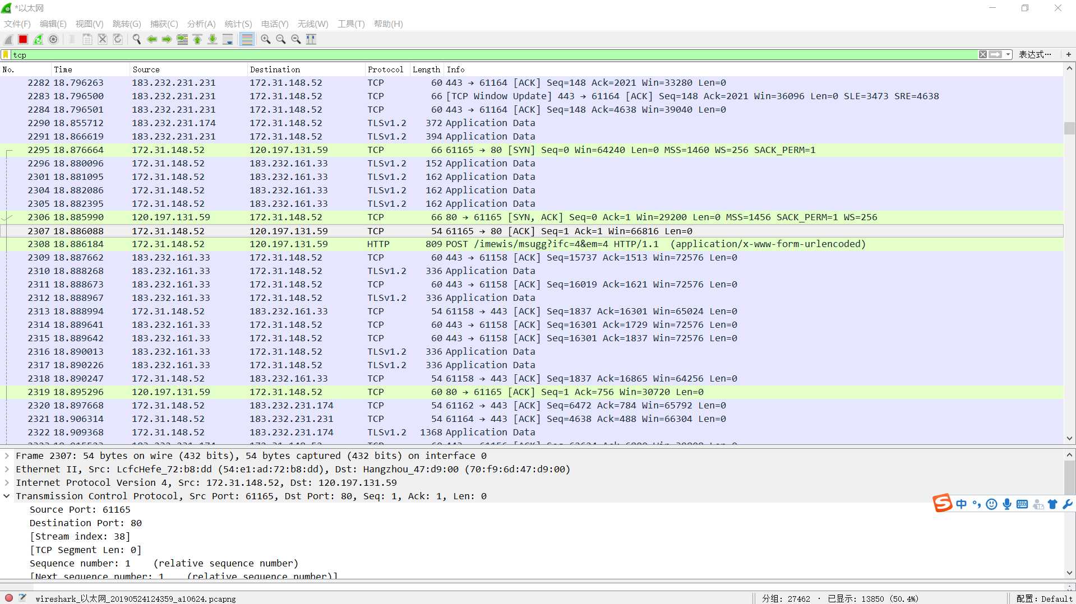Close this capture file toolbar icon
Image resolution: width=1076 pixels, height=604 pixels.
coord(103,39)
